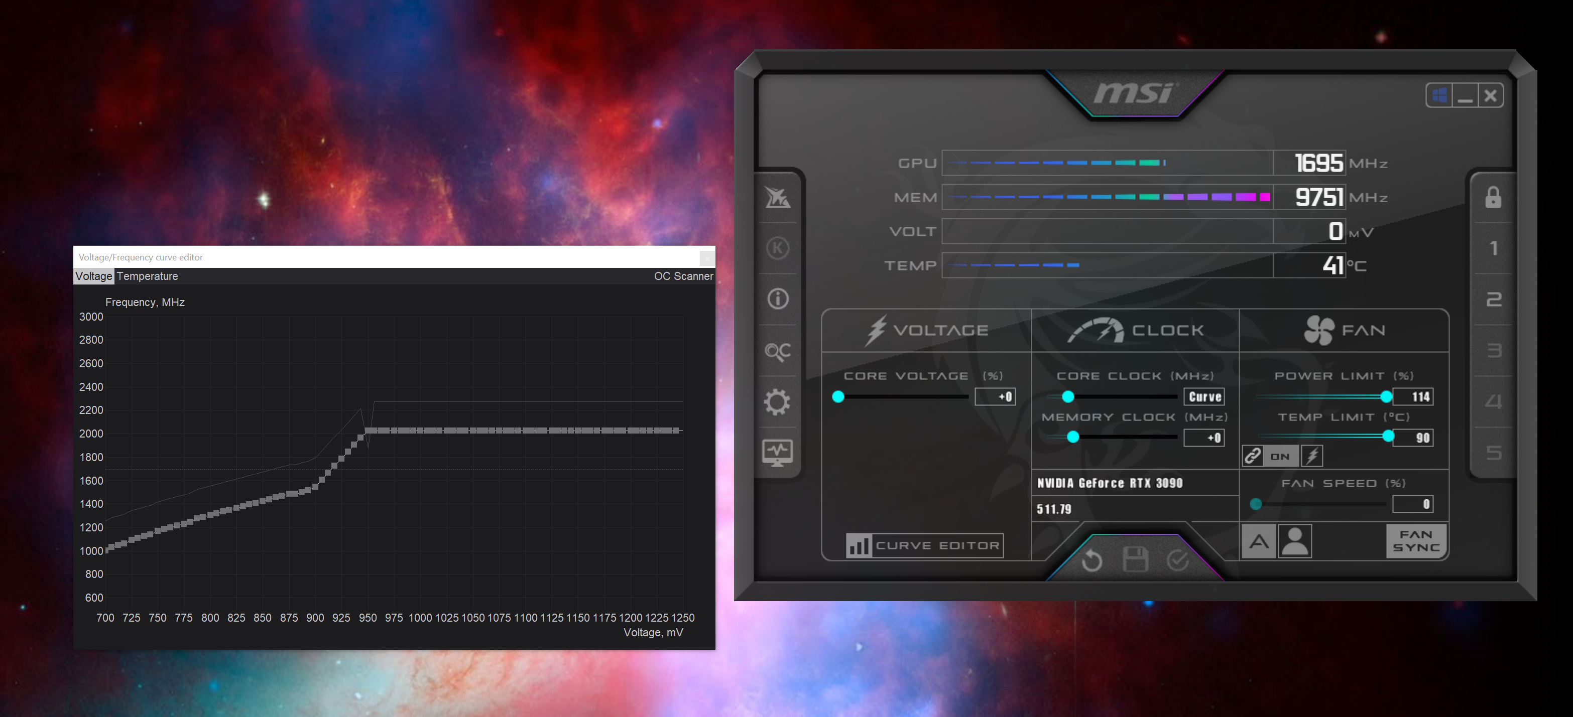The height and width of the screenshot is (717, 1573).
Task: Open the Curve Editor button
Action: pos(924,545)
